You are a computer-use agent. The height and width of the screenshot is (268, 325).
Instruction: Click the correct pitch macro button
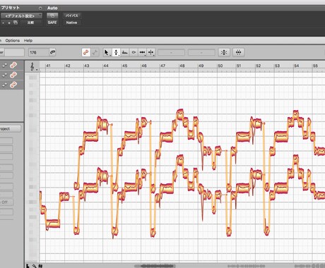coord(224,52)
